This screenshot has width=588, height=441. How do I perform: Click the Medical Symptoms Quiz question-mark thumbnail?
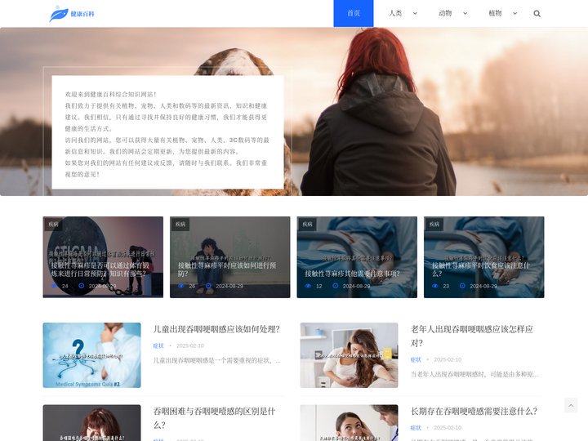tap(91, 355)
